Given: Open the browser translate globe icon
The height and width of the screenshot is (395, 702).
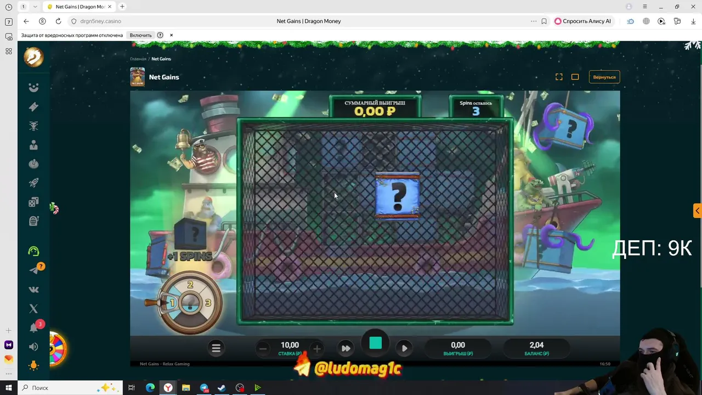Looking at the screenshot, I should pyautogui.click(x=646, y=21).
